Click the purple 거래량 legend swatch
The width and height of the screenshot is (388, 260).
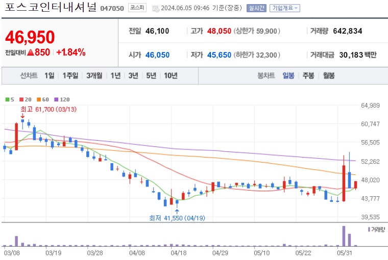[369, 229]
